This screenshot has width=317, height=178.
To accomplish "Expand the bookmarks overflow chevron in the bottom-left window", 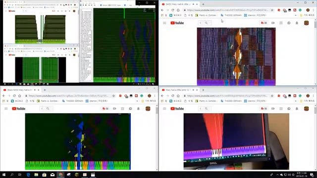I will (x=137, y=101).
